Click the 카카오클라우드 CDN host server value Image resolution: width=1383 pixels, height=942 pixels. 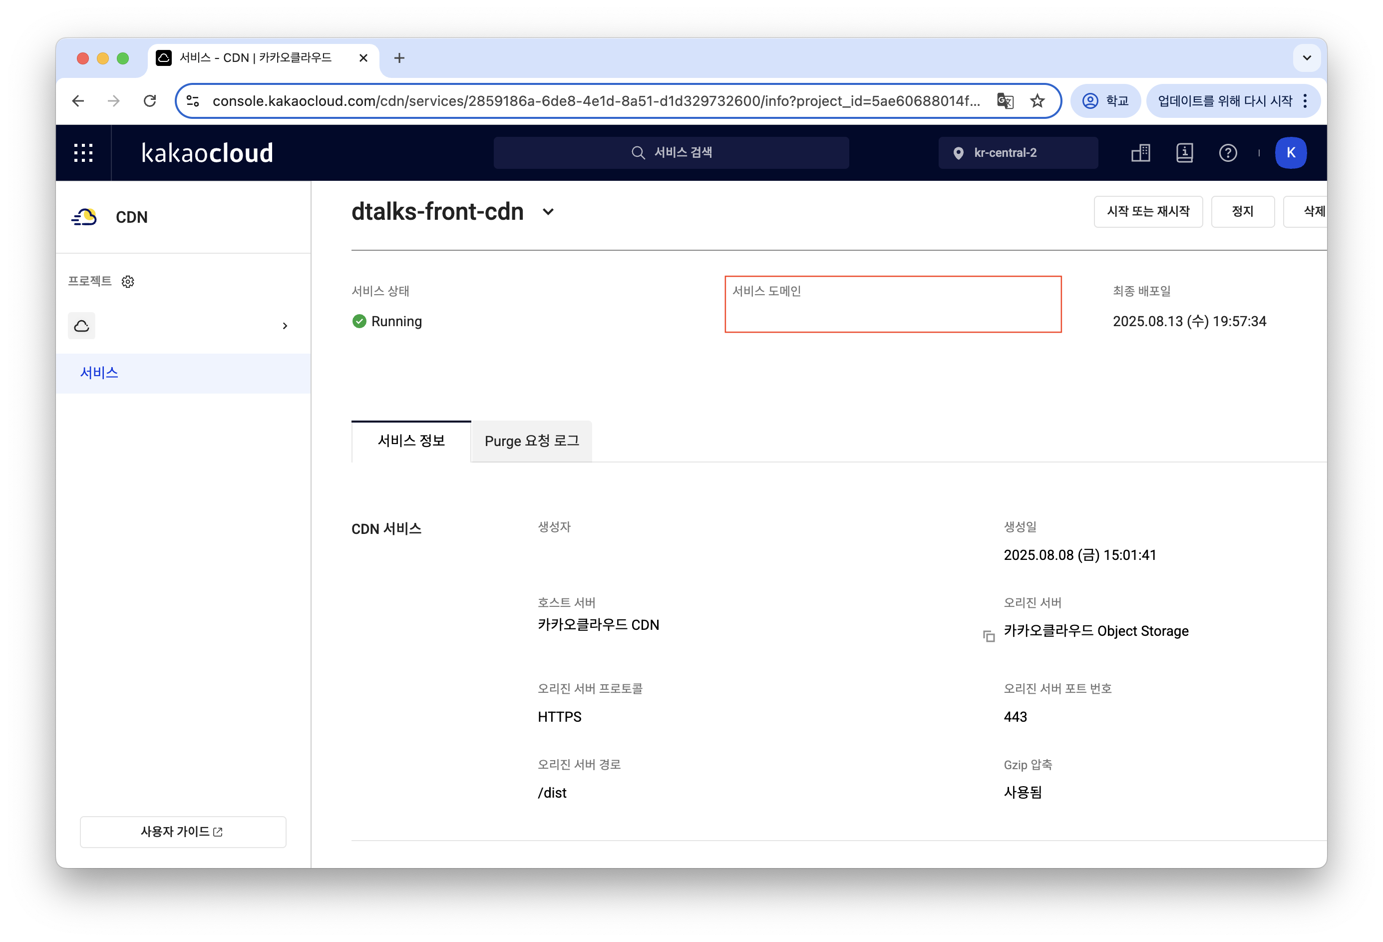click(598, 625)
